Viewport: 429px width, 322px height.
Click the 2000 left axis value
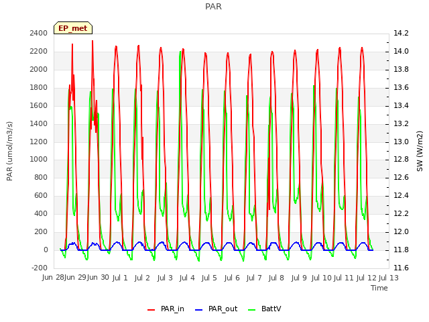[39, 69]
